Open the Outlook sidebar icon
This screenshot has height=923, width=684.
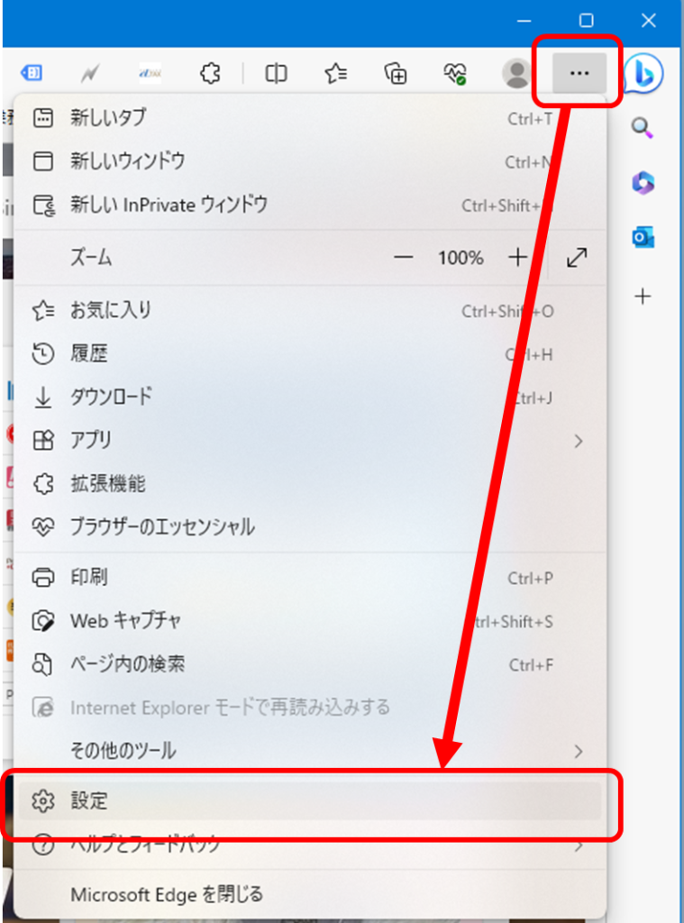pyautogui.click(x=643, y=238)
